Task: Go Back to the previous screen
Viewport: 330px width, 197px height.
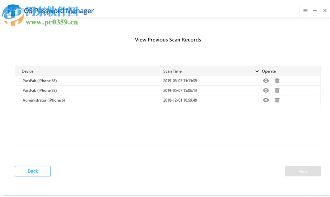Action: click(x=33, y=171)
